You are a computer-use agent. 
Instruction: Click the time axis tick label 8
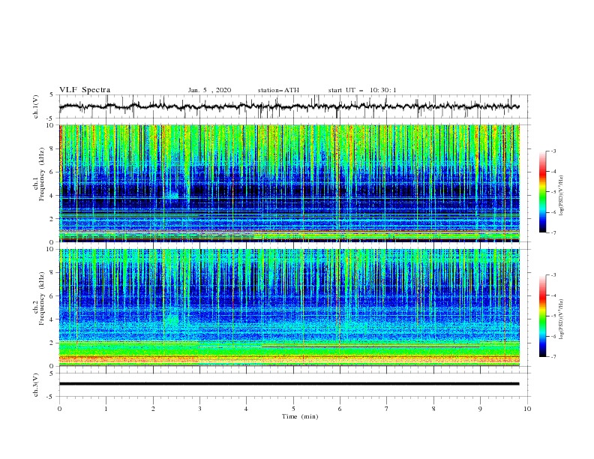tap(433, 409)
